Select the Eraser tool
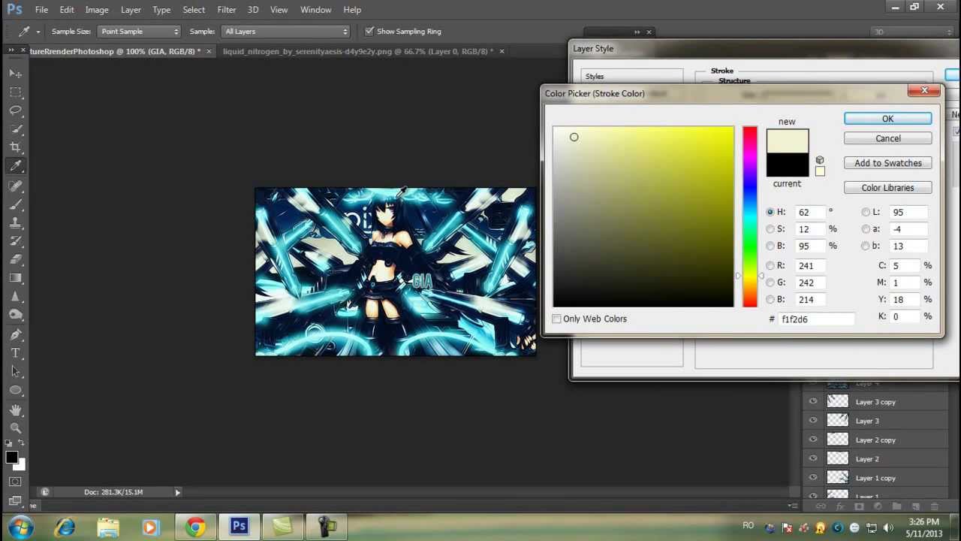961x541 pixels. (16, 259)
